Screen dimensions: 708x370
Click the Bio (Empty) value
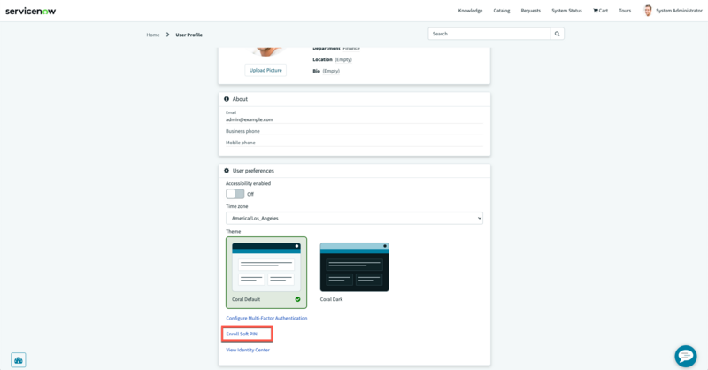click(x=331, y=71)
